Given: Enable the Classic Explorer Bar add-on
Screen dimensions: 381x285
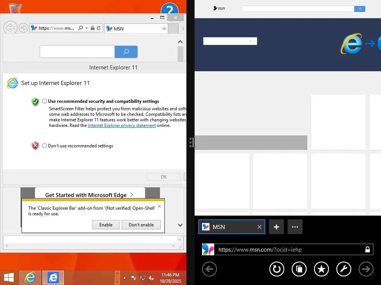Looking at the screenshot, I should coord(106,225).
